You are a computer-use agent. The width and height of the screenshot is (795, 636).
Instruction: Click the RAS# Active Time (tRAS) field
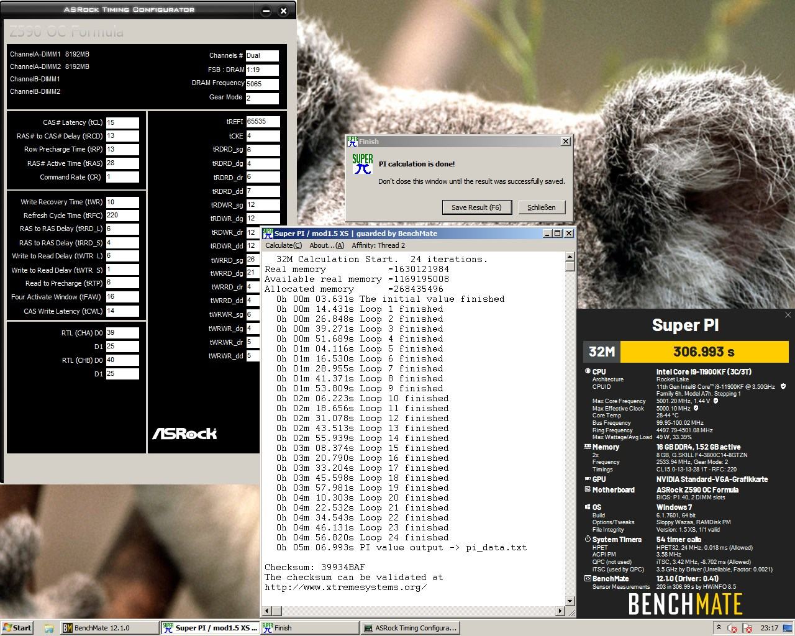[x=122, y=163]
